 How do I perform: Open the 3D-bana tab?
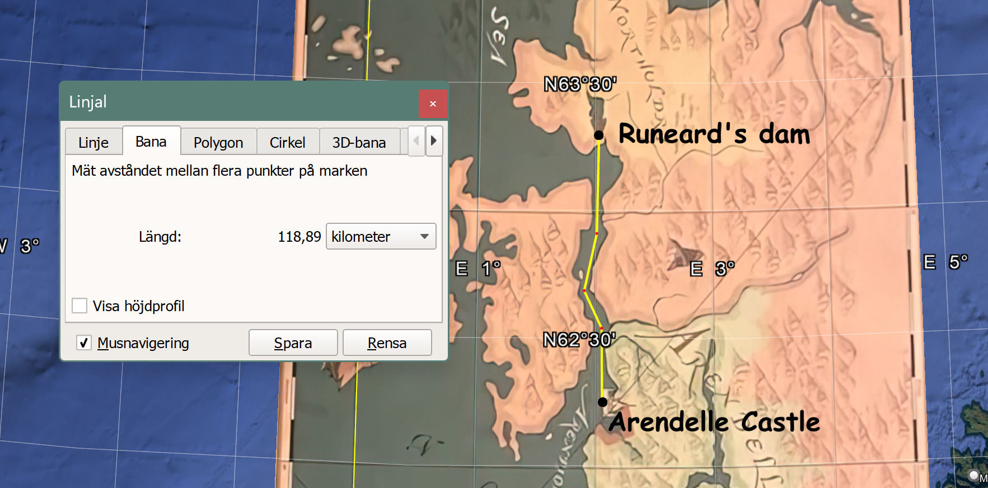359,142
